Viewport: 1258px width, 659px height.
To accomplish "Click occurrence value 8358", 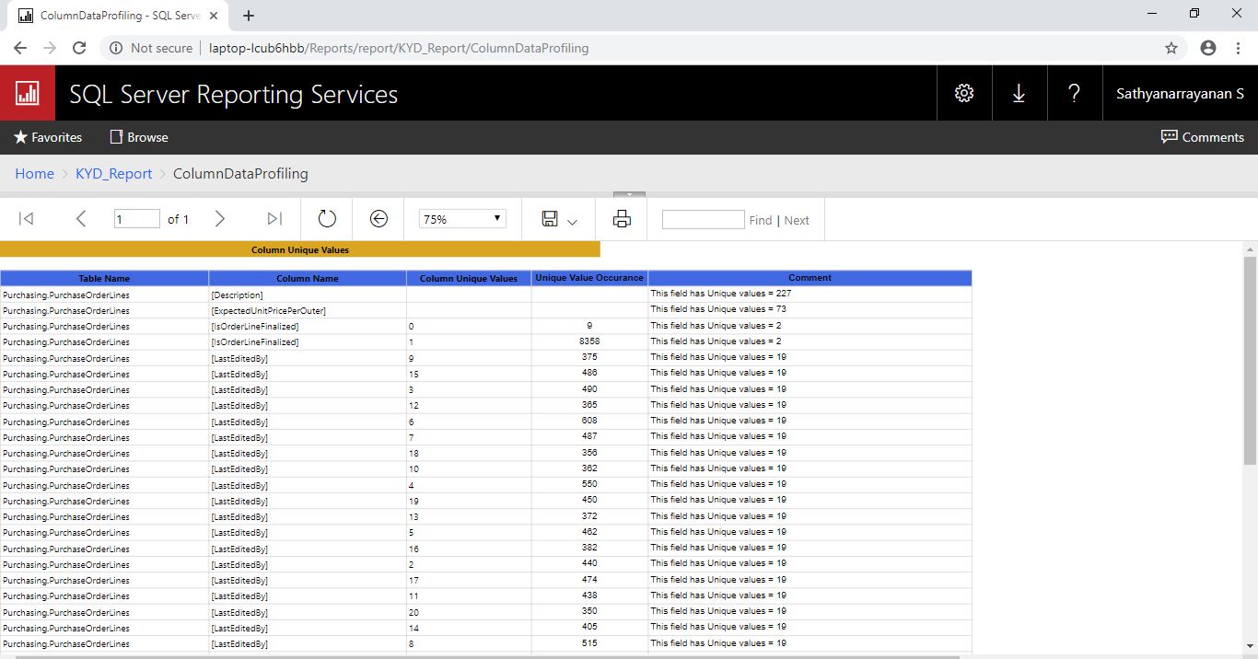I will coord(589,341).
